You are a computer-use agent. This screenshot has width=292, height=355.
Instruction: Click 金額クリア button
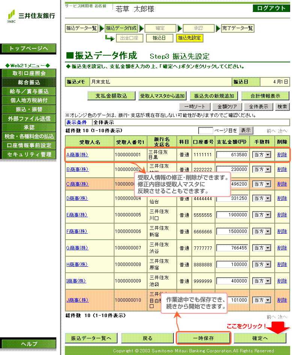click(227, 107)
